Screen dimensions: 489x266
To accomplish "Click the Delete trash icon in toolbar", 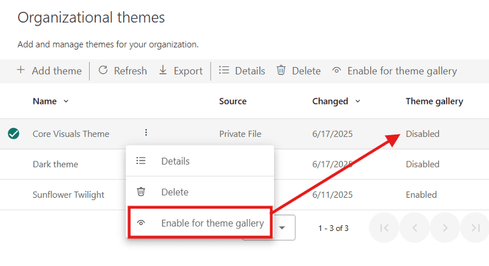I will [x=281, y=70].
